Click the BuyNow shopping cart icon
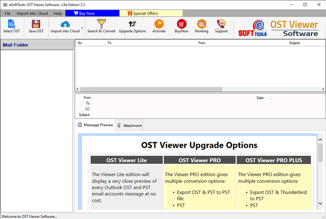The image size is (326, 219). pos(181,24)
